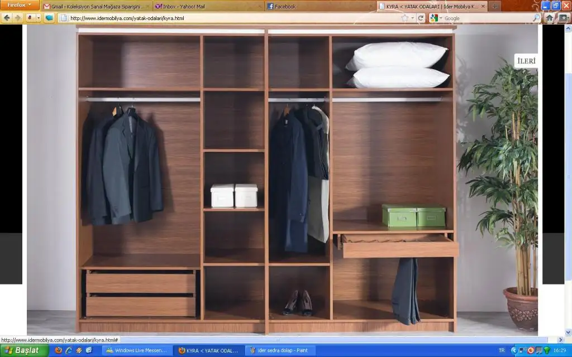Viewport: 572px width, 357px height.
Task: Switch to the ider sedra dolap Paint window
Action: 279,350
